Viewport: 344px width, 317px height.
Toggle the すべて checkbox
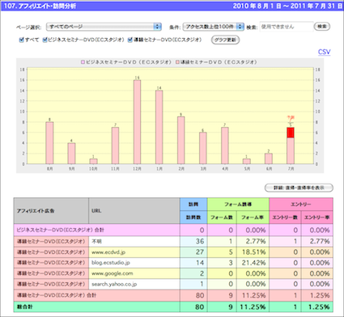pos(22,40)
